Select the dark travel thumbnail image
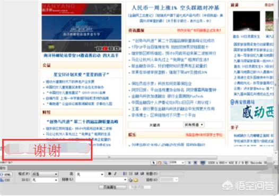Screen dimensions: 279x196 [x=247, y=21]
